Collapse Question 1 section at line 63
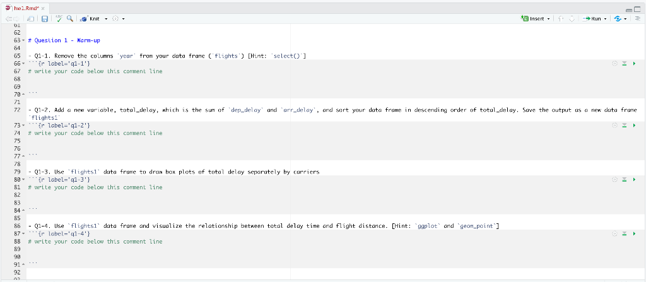Image resolution: width=646 pixels, height=282 pixels. (x=22, y=41)
